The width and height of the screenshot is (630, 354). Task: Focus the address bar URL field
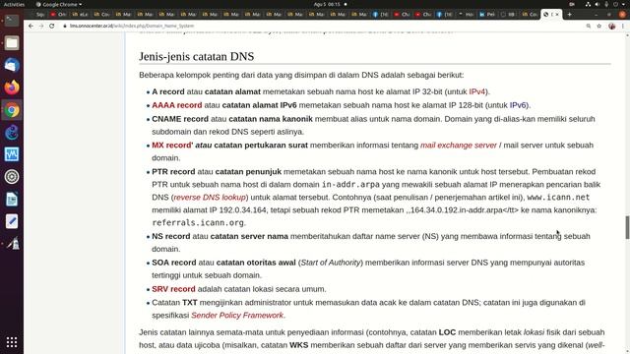[322, 26]
